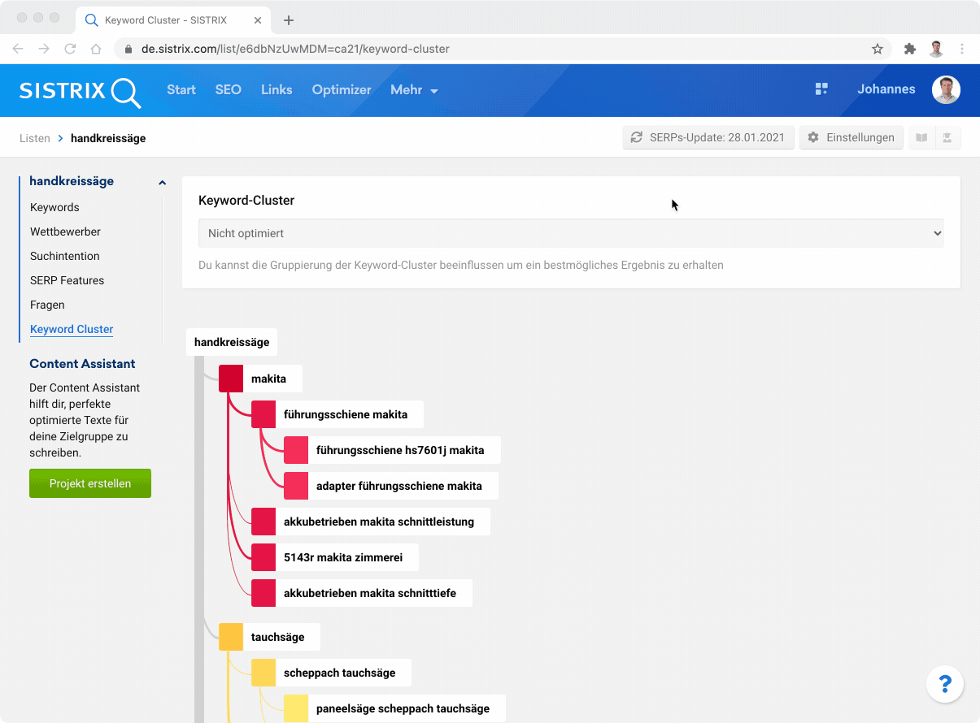
Task: Open the browser extensions puzzle icon
Action: [x=910, y=49]
